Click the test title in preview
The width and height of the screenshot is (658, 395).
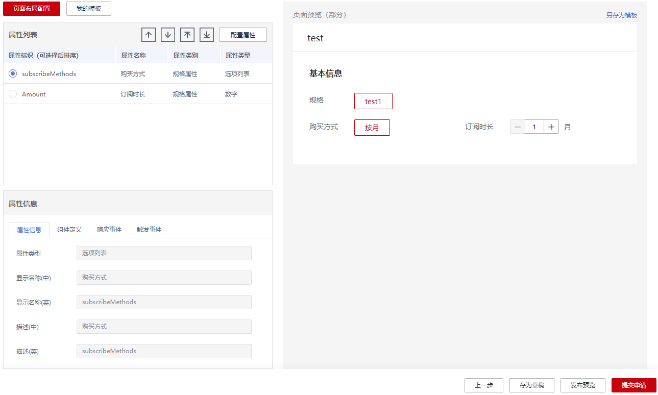[315, 38]
